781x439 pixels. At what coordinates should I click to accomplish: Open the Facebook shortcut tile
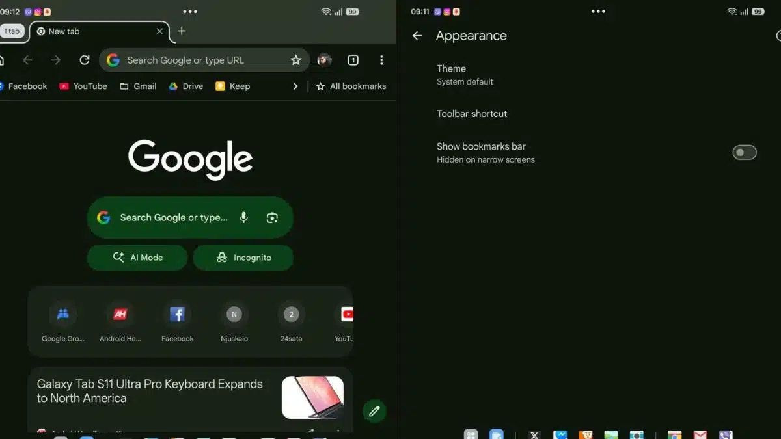pyautogui.click(x=177, y=314)
